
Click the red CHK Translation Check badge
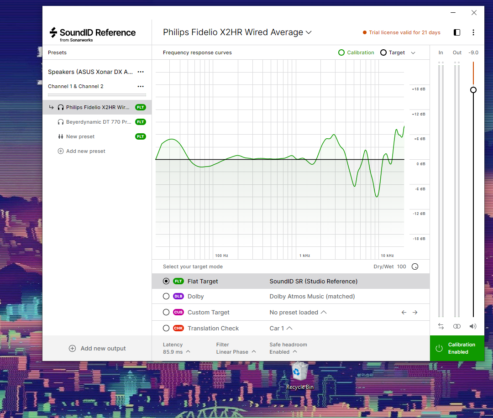[178, 329]
